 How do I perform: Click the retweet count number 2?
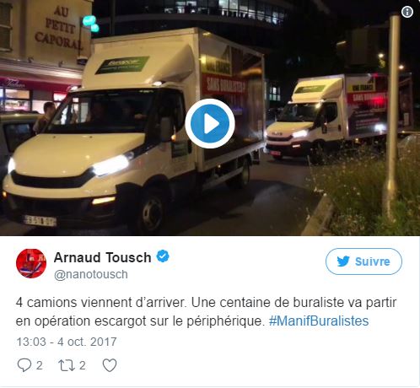point(82,365)
